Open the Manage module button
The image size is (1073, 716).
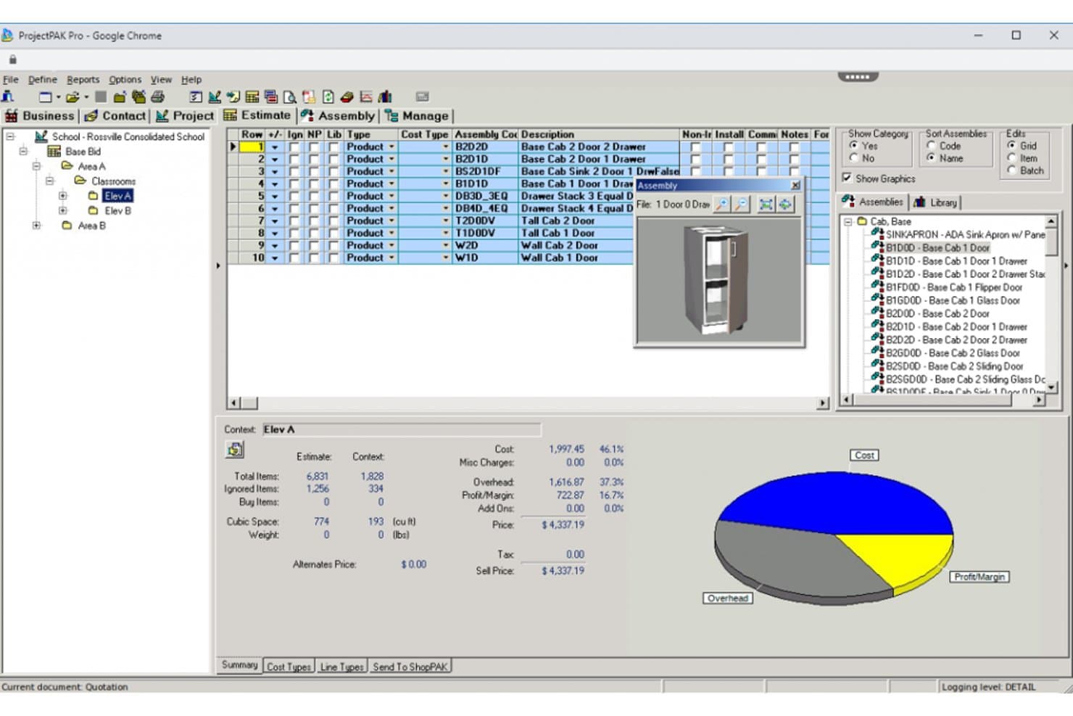[417, 115]
